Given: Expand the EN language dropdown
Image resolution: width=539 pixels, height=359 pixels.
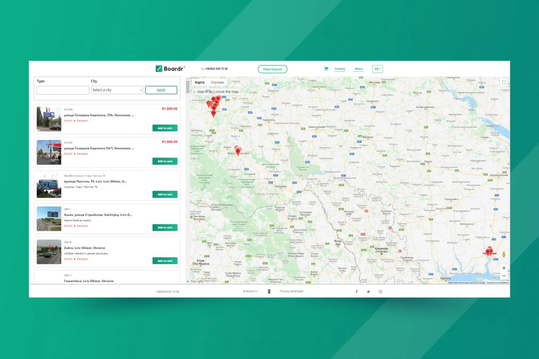Looking at the screenshot, I should [377, 69].
